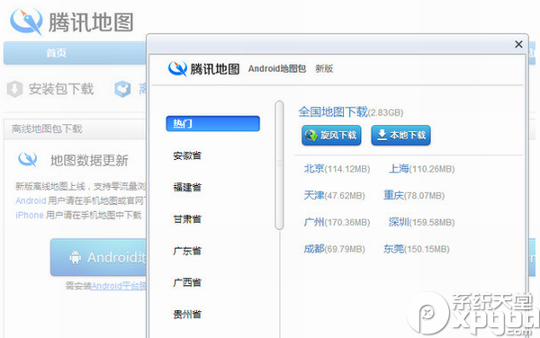Image resolution: width=540 pixels, height=338 pixels.
Task: Open the Android平台 link under the button
Action: pos(119,285)
